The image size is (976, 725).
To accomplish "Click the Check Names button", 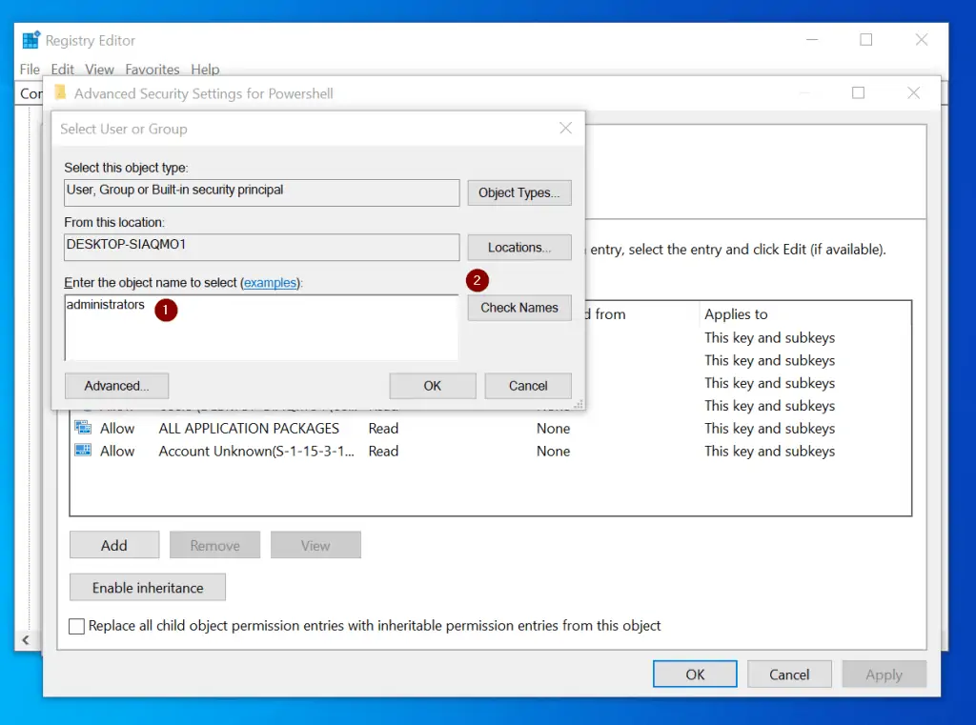I will pos(519,308).
